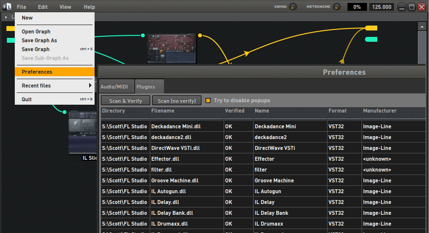Click the yellow output pin of synth node
Image resolution: width=429 pixels, height=233 pixels.
[x=200, y=35]
